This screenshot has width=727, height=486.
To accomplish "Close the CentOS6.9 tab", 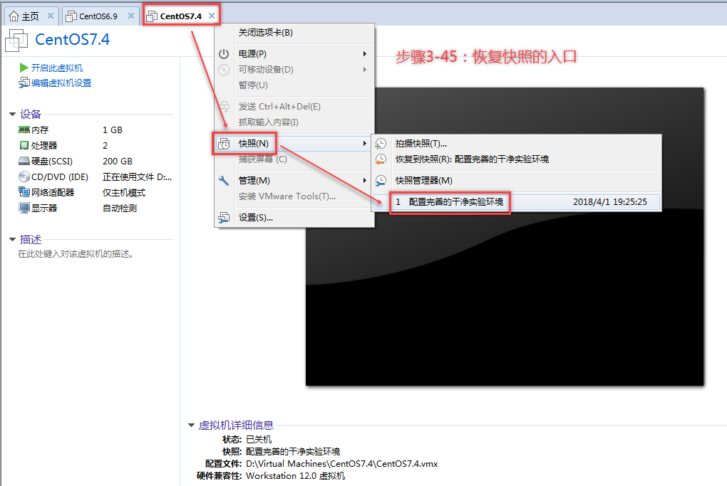I will (x=131, y=16).
